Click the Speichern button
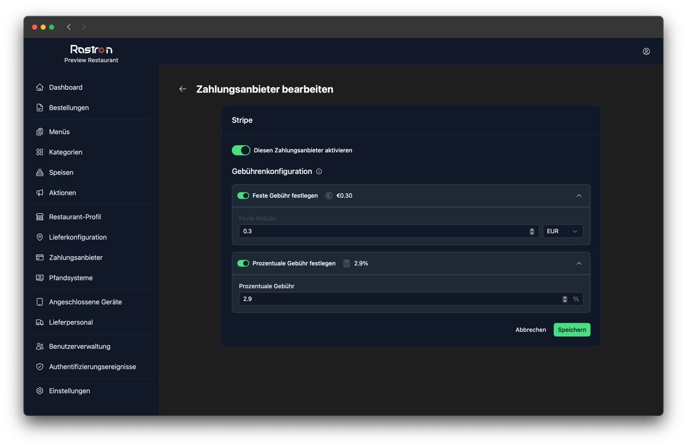The image size is (687, 447). click(572, 330)
